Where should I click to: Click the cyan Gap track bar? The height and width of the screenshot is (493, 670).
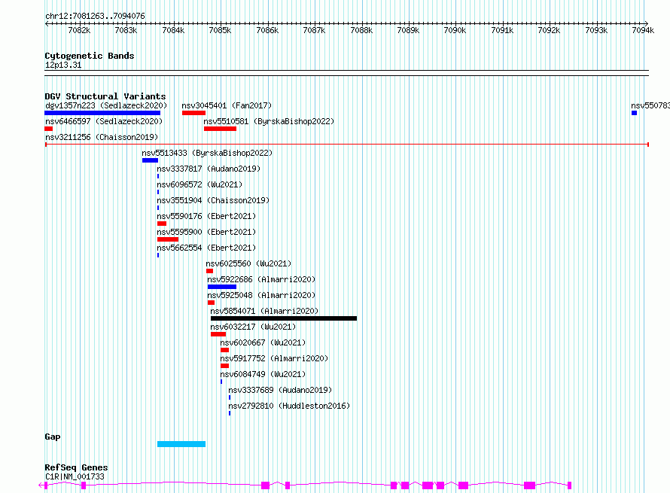[181, 444]
